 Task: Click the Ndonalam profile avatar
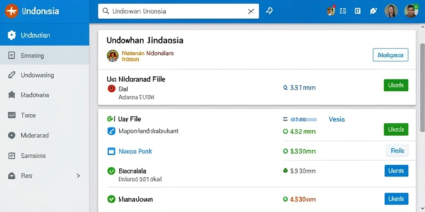coord(113,56)
